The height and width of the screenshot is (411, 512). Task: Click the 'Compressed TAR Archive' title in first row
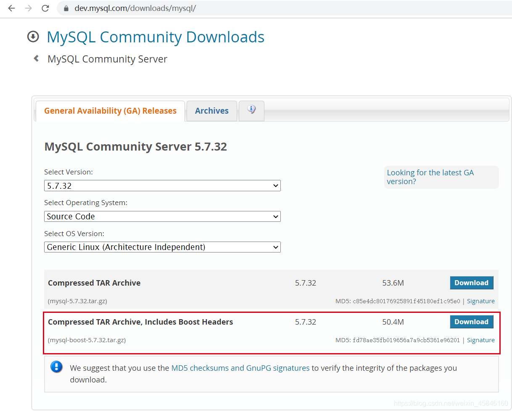tap(94, 283)
